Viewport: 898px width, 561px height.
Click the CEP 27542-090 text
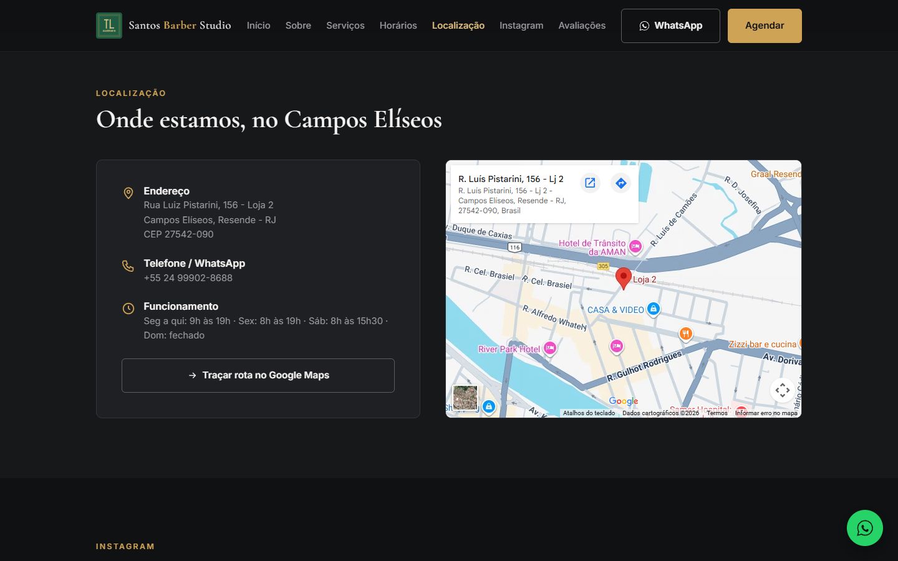(x=178, y=234)
